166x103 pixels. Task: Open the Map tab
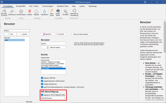[x=74, y=6]
